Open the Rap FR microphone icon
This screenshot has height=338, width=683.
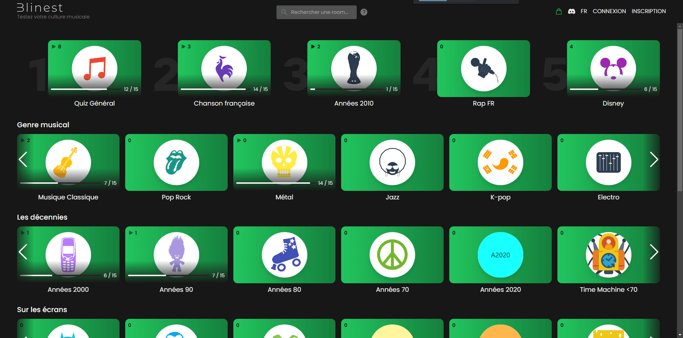[483, 69]
